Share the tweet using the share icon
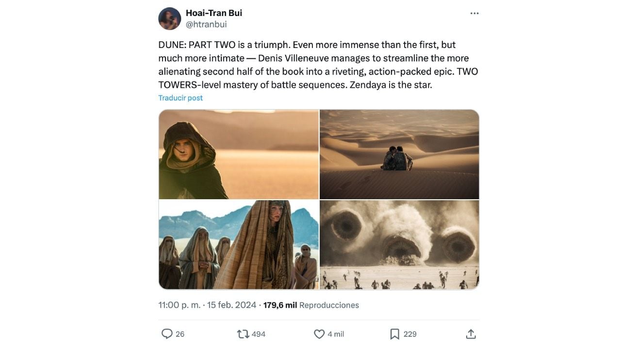Image resolution: width=621 pixels, height=349 pixels. pyautogui.click(x=471, y=334)
